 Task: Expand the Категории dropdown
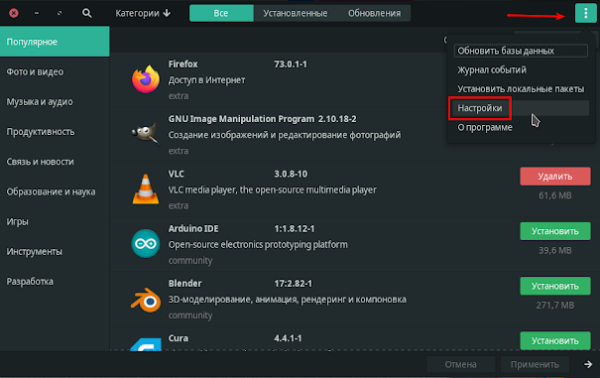pos(143,14)
